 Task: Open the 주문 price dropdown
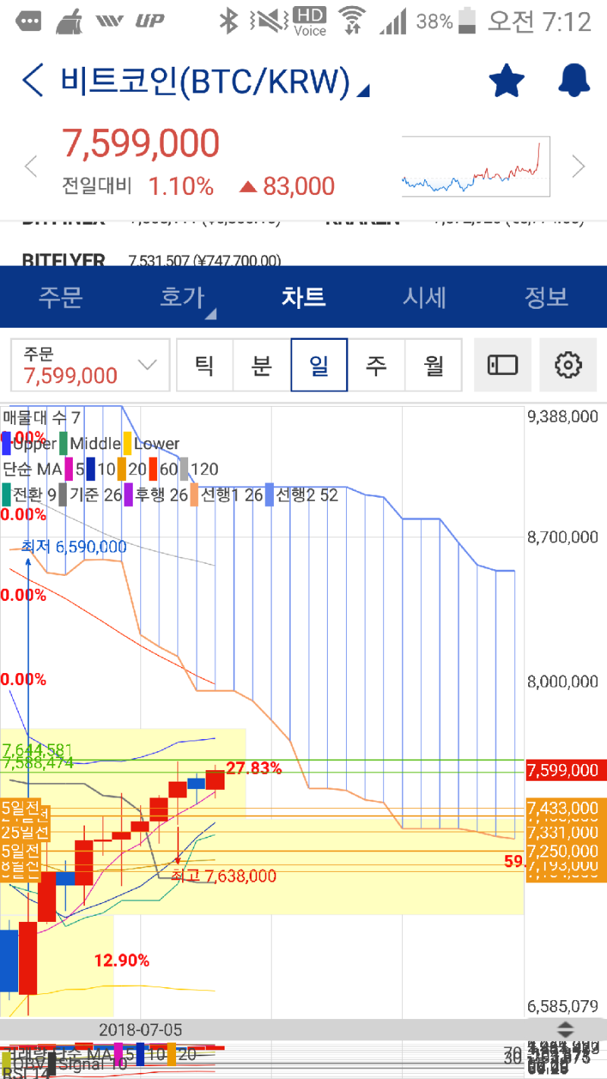(x=90, y=365)
